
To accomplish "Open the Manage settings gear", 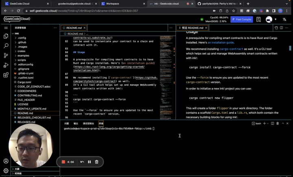I will tap(6, 171).
